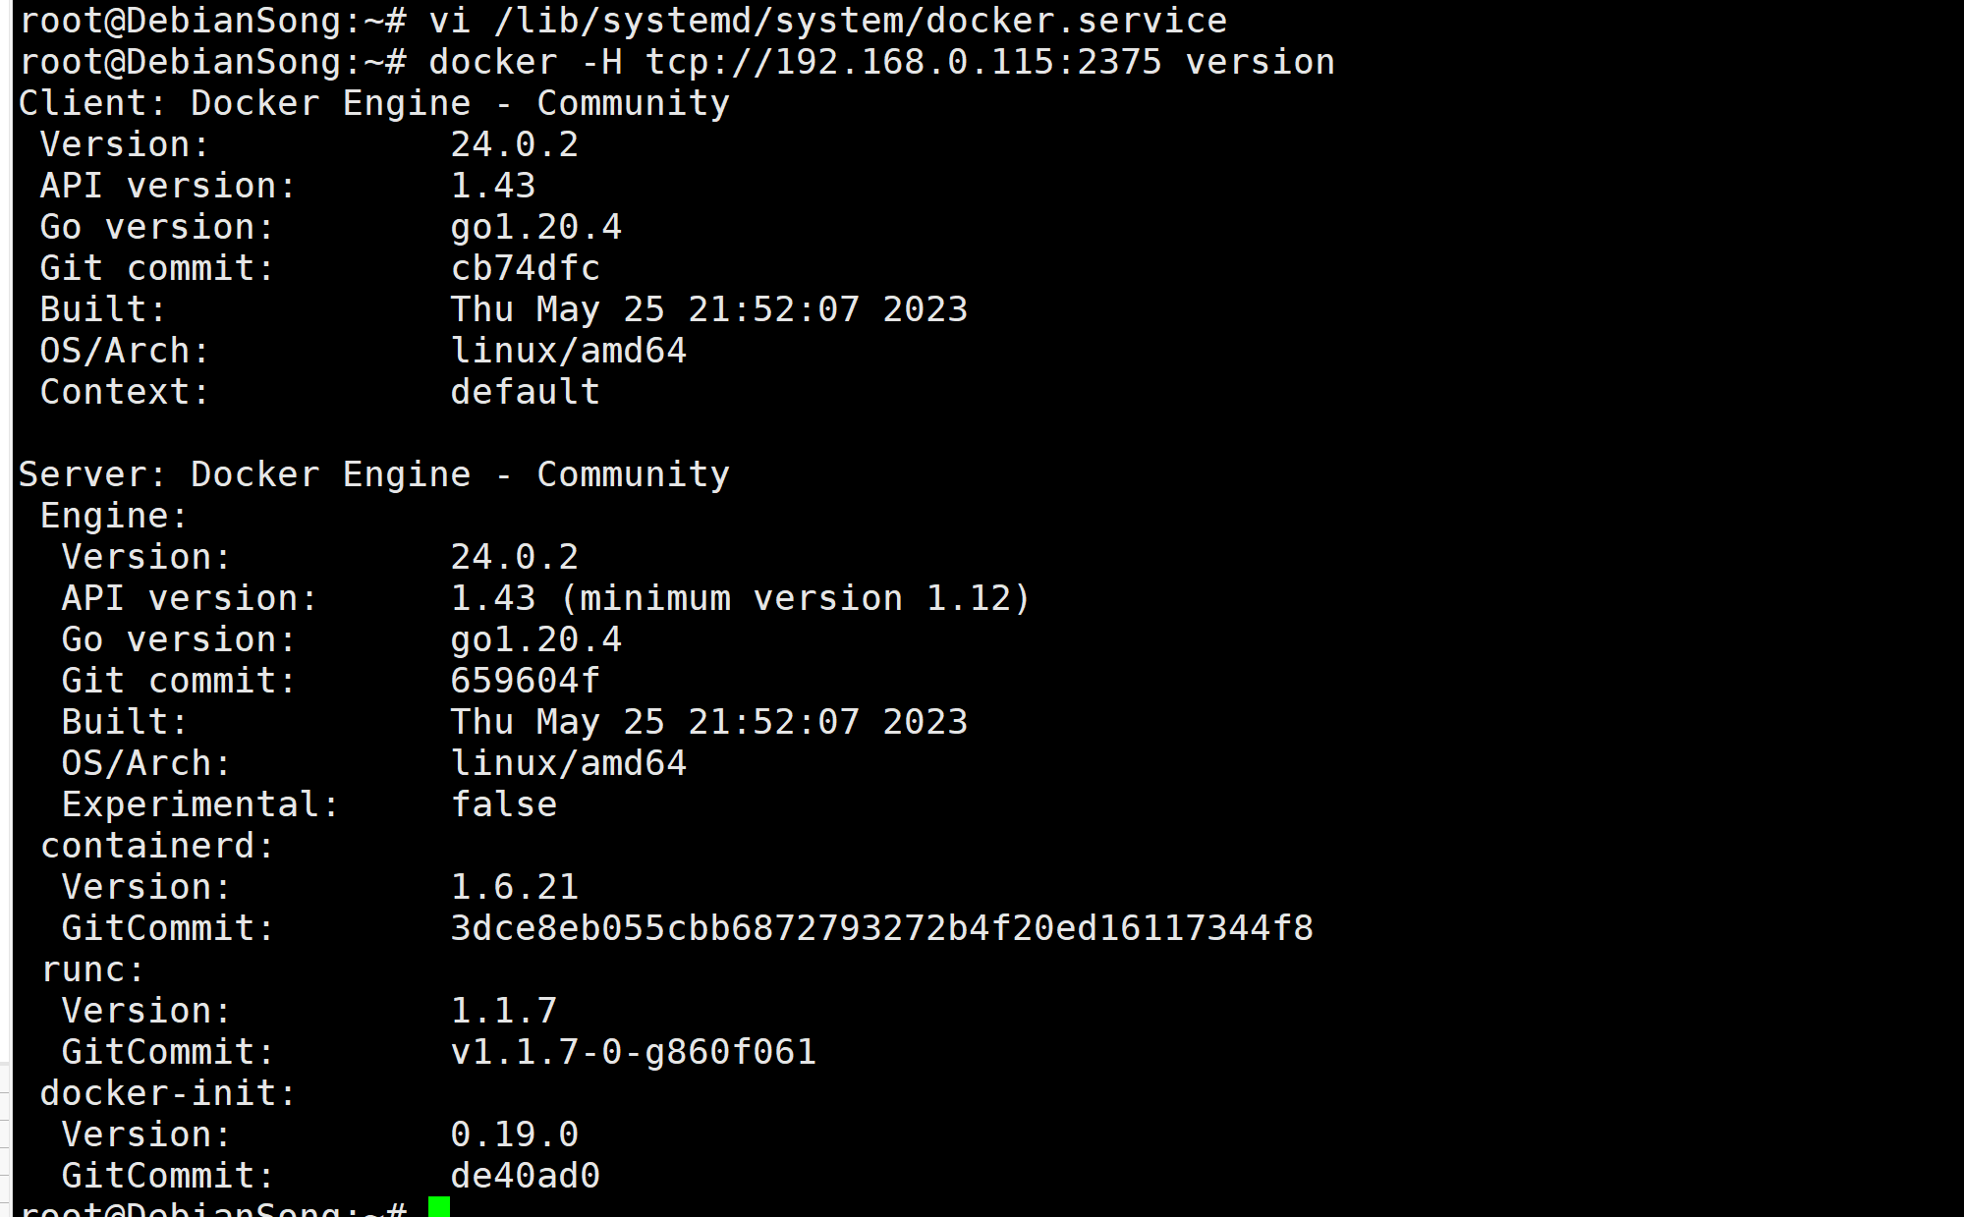Click the /lib/systemd/system/docker.service path
The height and width of the screenshot is (1217, 1964).
click(x=861, y=21)
